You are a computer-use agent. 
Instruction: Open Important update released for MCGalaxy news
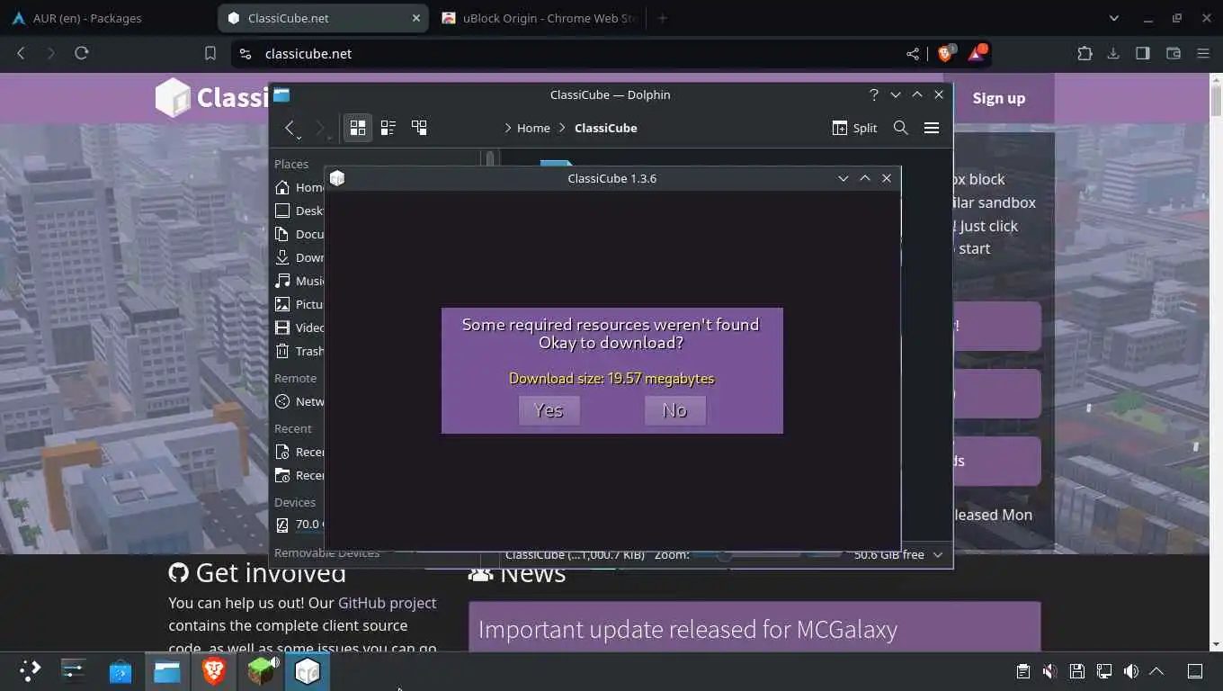pos(687,629)
